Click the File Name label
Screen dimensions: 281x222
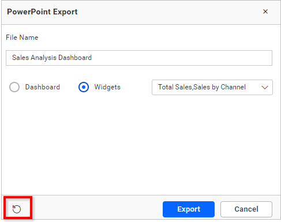(x=22, y=37)
